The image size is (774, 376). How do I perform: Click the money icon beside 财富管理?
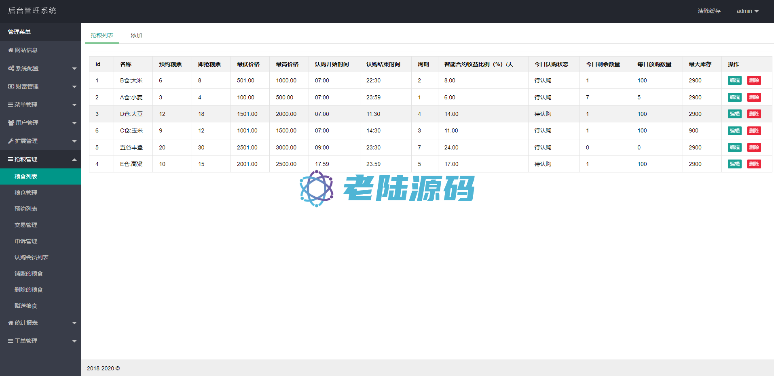coord(11,86)
